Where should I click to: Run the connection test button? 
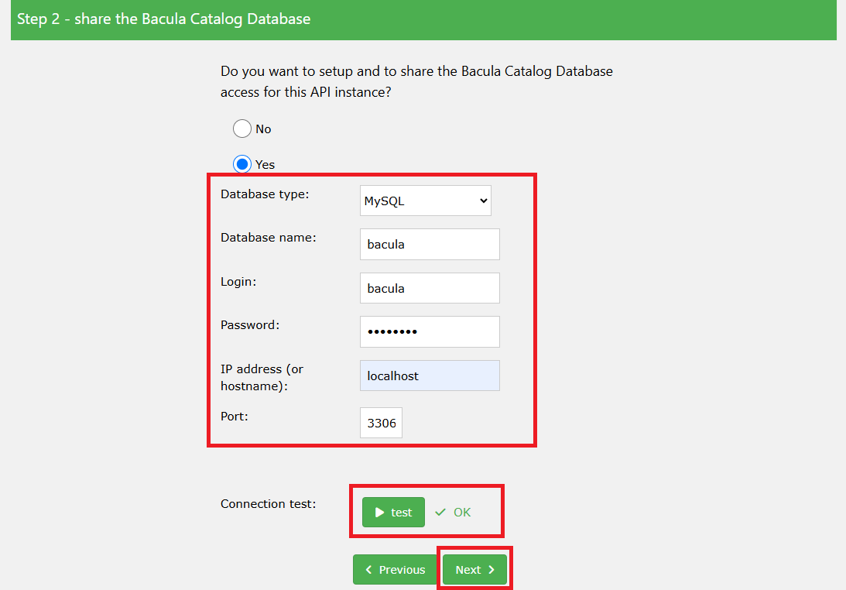tap(393, 513)
